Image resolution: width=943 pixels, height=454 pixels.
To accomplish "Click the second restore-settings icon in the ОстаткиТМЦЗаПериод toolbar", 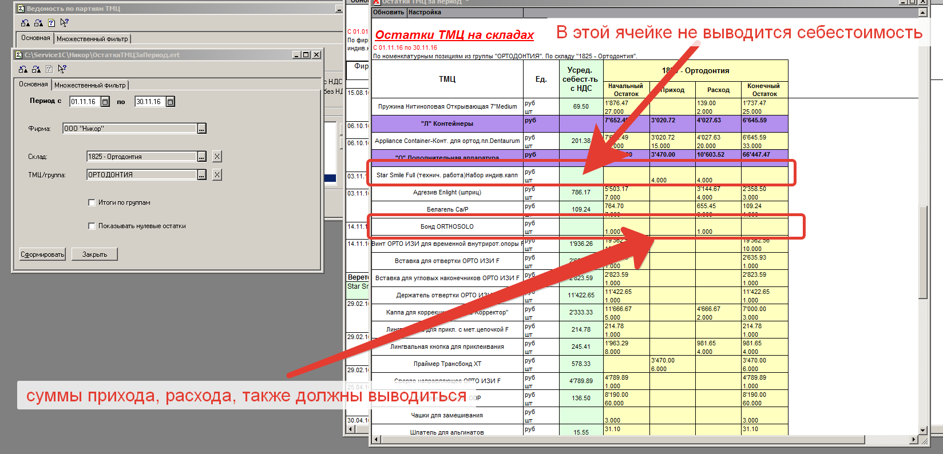I will tap(36, 69).
